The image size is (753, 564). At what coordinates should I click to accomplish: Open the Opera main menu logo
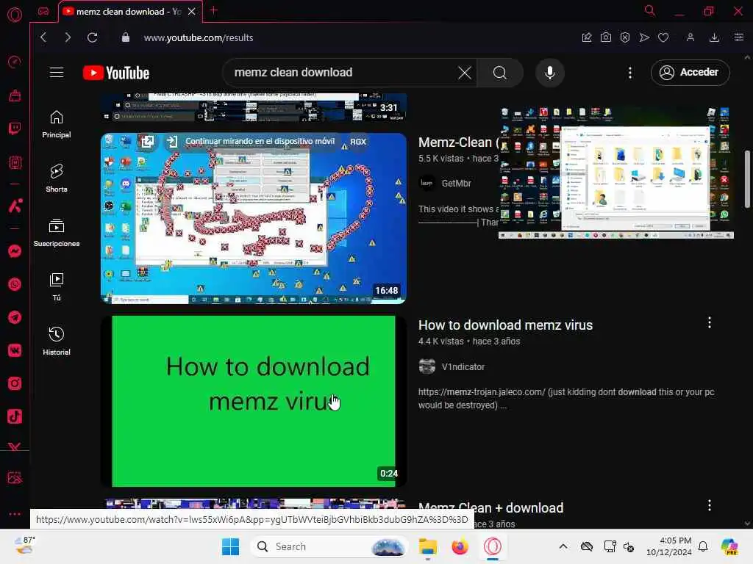[x=15, y=15]
